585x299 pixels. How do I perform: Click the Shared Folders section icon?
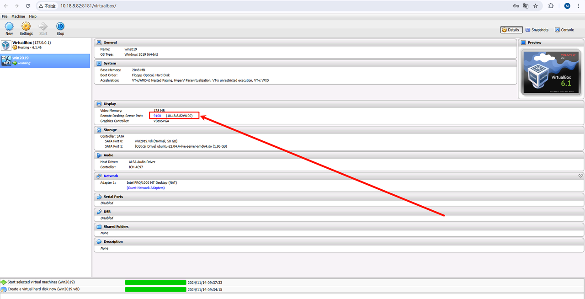pos(99,227)
